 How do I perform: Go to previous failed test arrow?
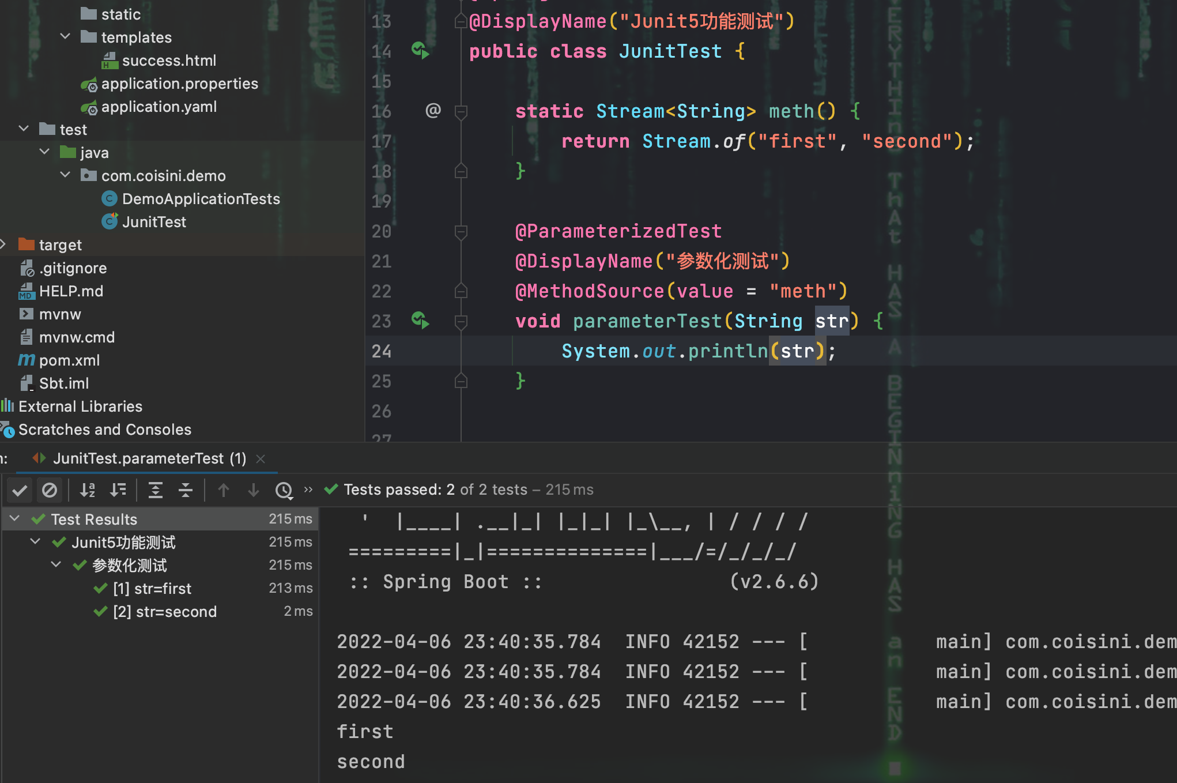[224, 490]
